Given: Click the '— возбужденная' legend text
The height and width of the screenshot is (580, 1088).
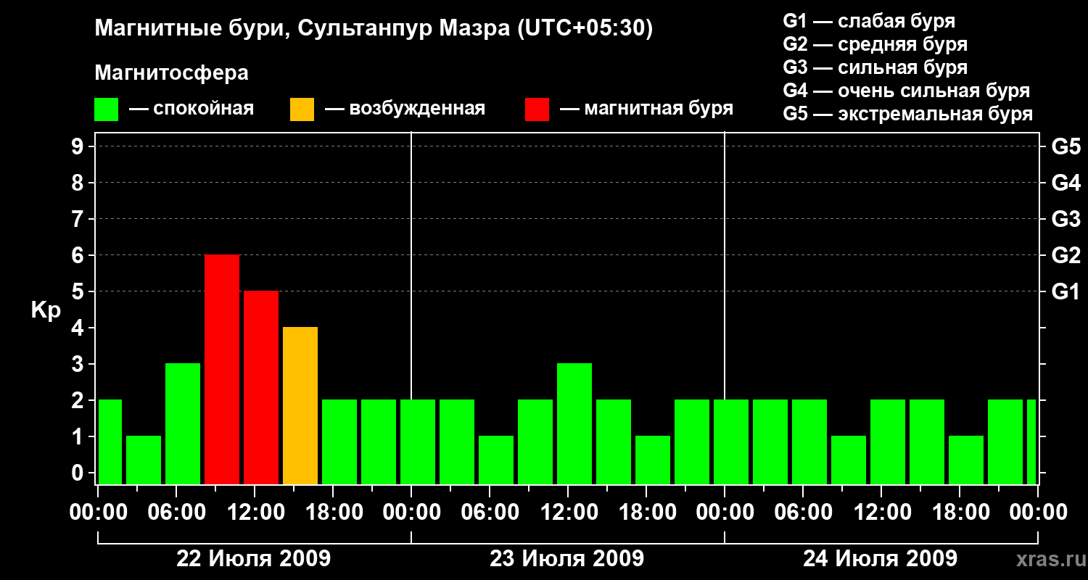Looking at the screenshot, I should point(405,109).
